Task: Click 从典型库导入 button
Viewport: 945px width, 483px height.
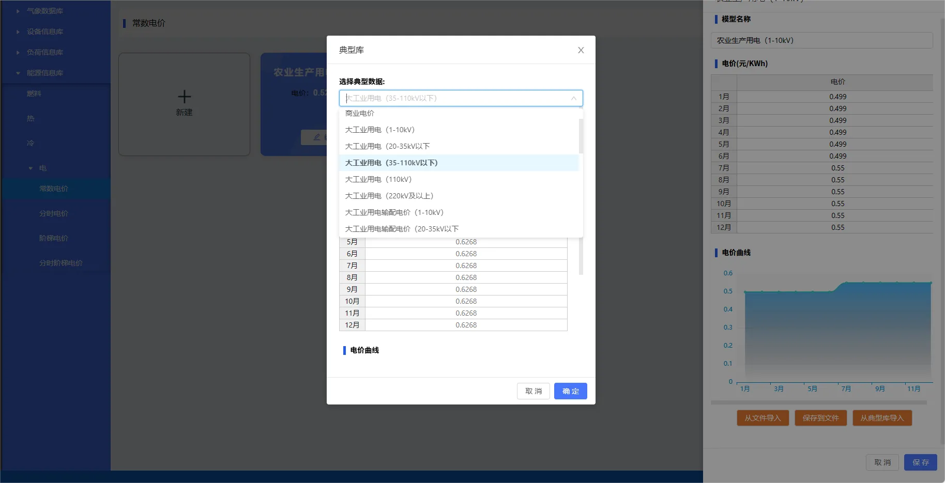Action: 882,418
